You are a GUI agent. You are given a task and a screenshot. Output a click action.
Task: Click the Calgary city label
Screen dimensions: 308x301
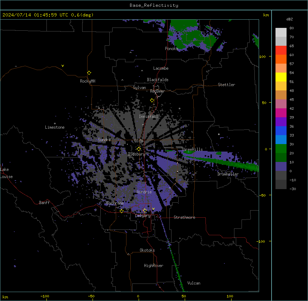[x=143, y=216]
